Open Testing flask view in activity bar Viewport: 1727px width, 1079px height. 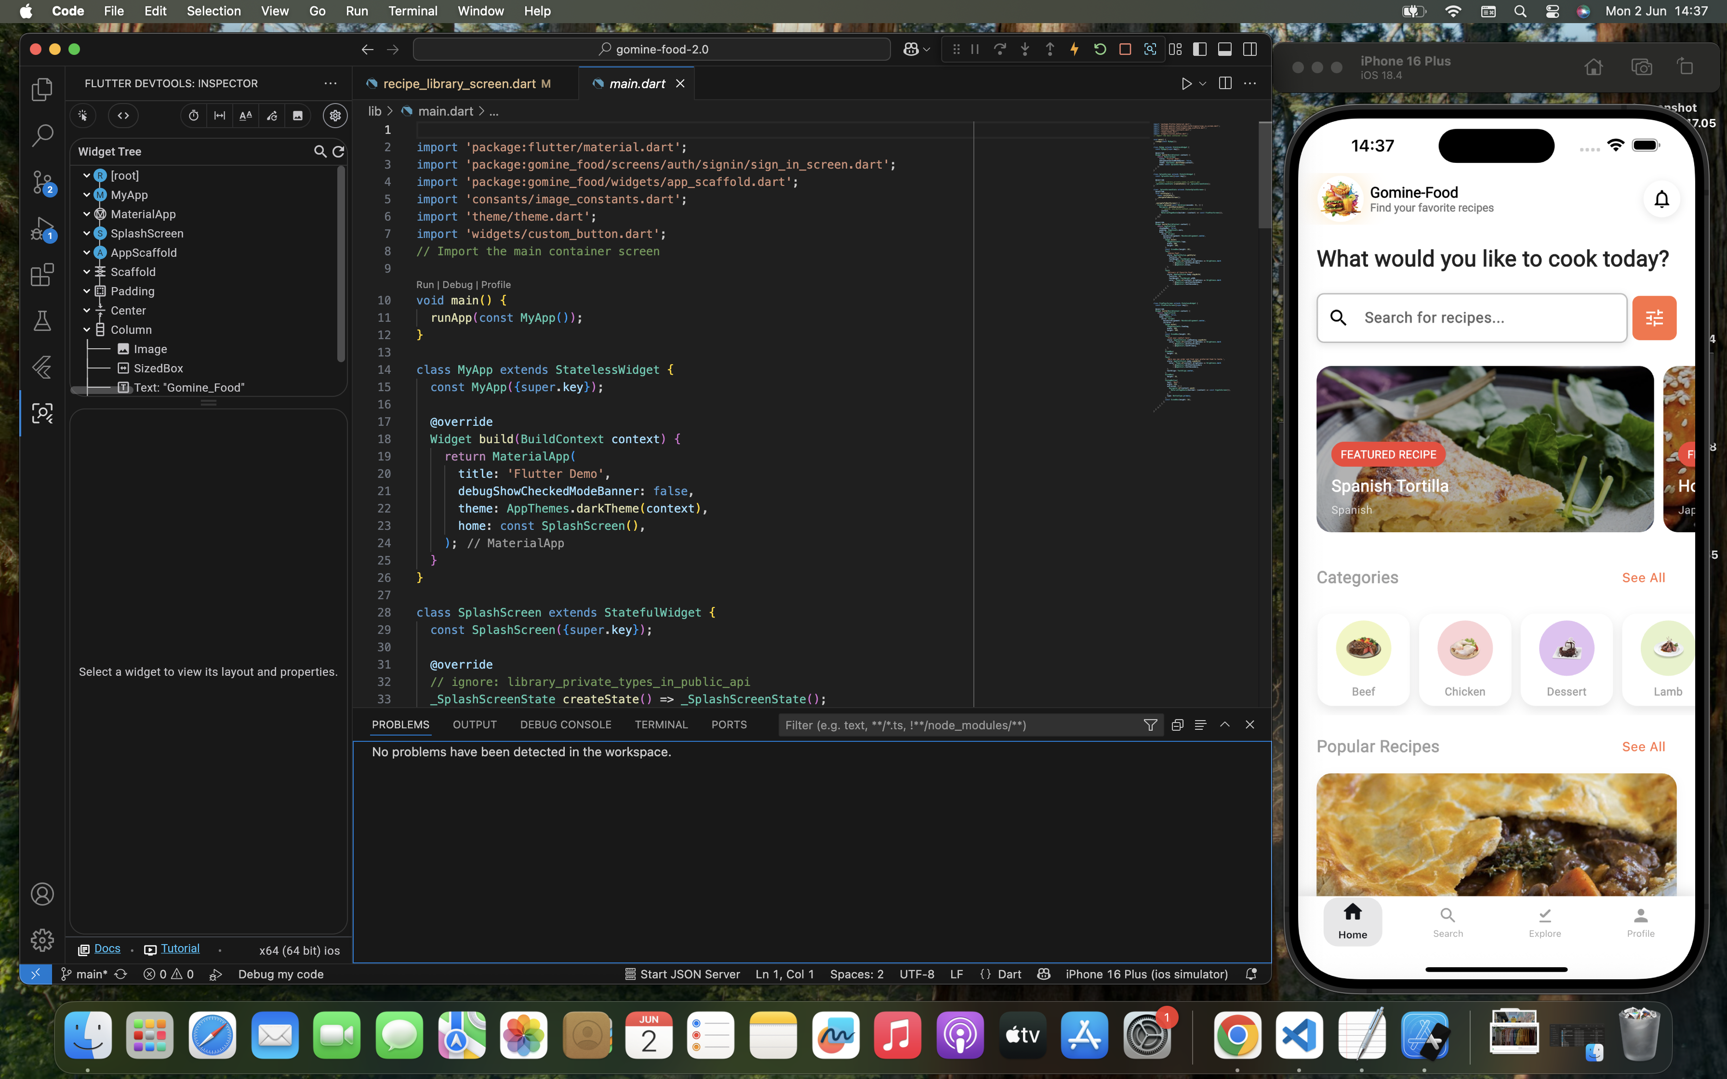click(x=43, y=320)
